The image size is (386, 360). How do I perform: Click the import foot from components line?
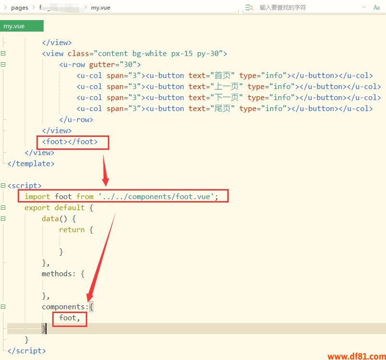tap(121, 197)
